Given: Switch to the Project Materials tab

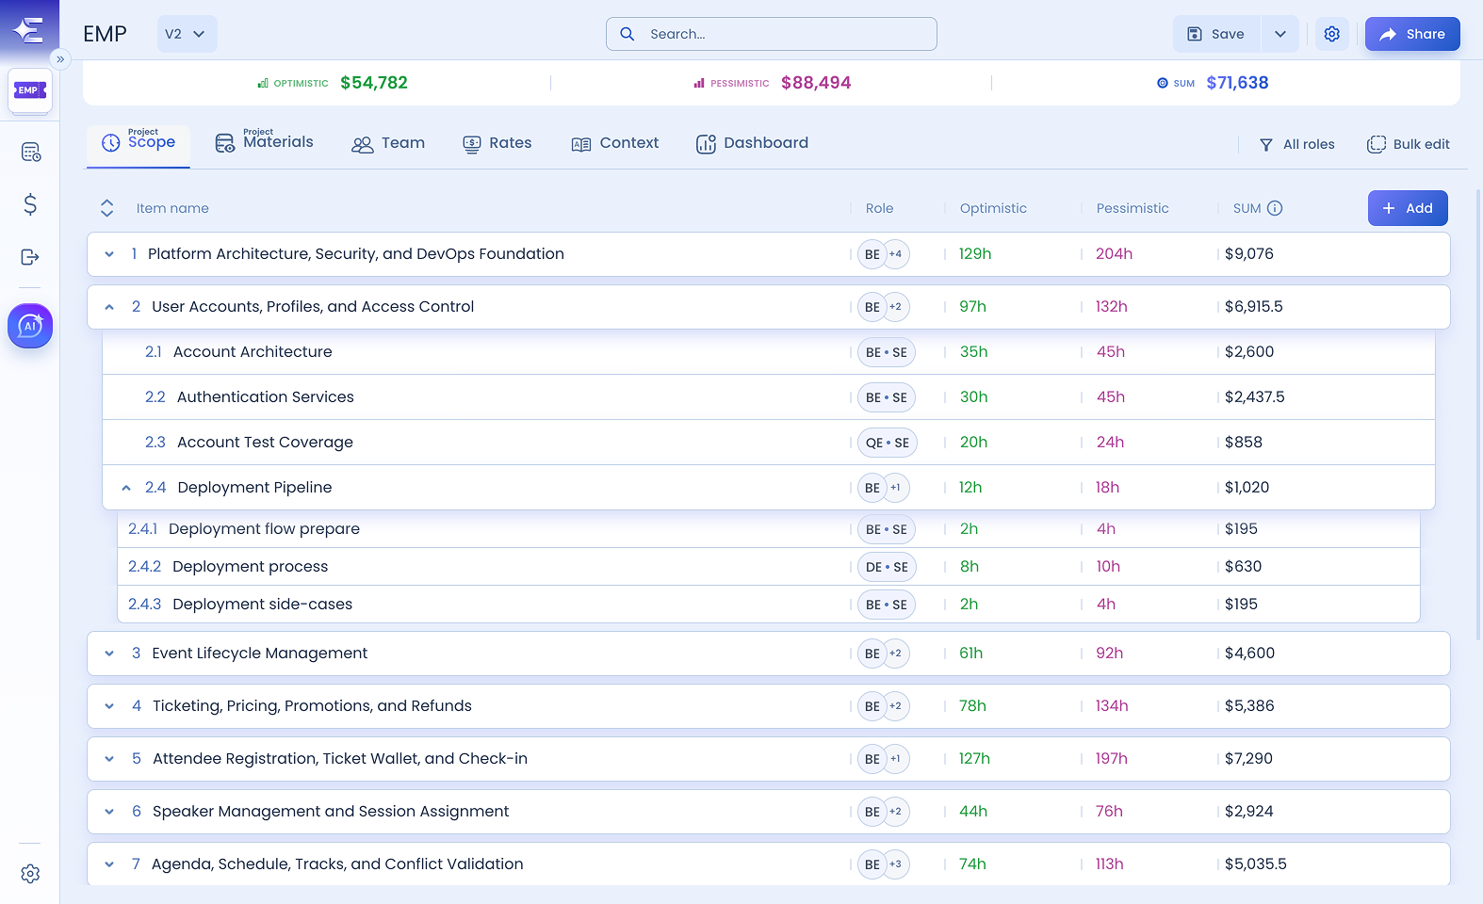Looking at the screenshot, I should click(265, 142).
